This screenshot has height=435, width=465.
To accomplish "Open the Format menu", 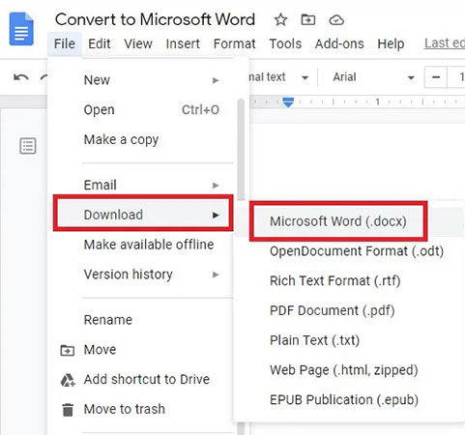I will (x=234, y=43).
